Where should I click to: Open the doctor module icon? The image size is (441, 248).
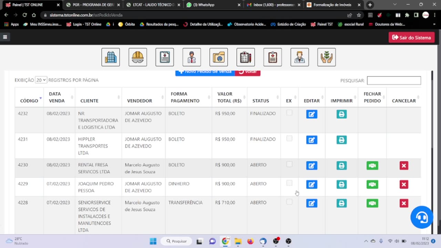tap(300, 57)
